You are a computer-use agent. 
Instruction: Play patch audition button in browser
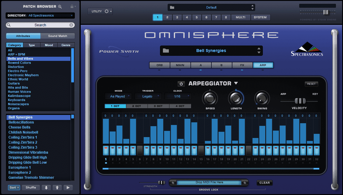[x=68, y=188]
